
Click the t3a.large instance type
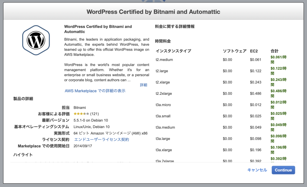click(x=163, y=139)
